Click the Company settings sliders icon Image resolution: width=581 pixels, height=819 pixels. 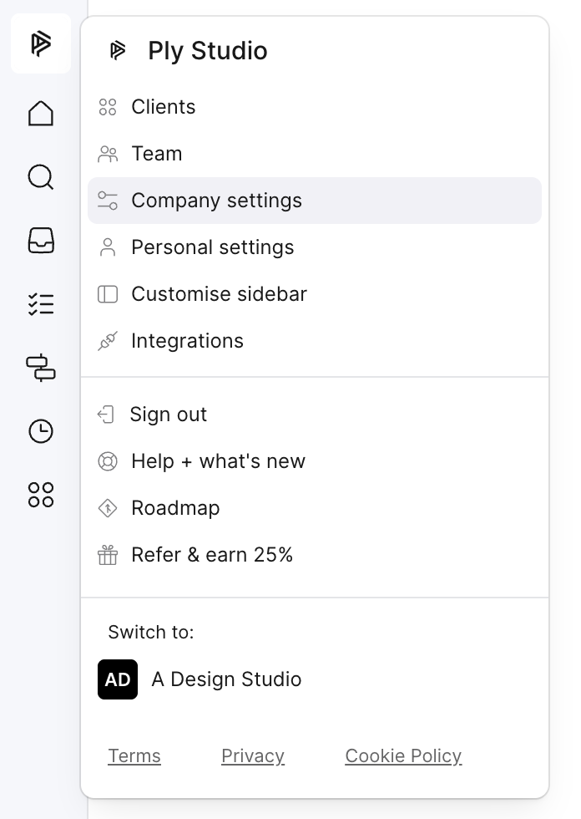point(108,201)
